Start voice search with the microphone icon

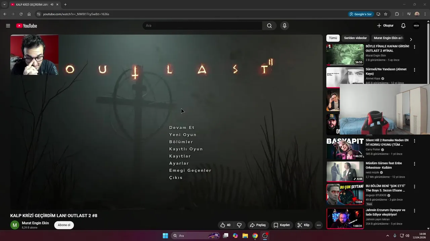click(285, 26)
